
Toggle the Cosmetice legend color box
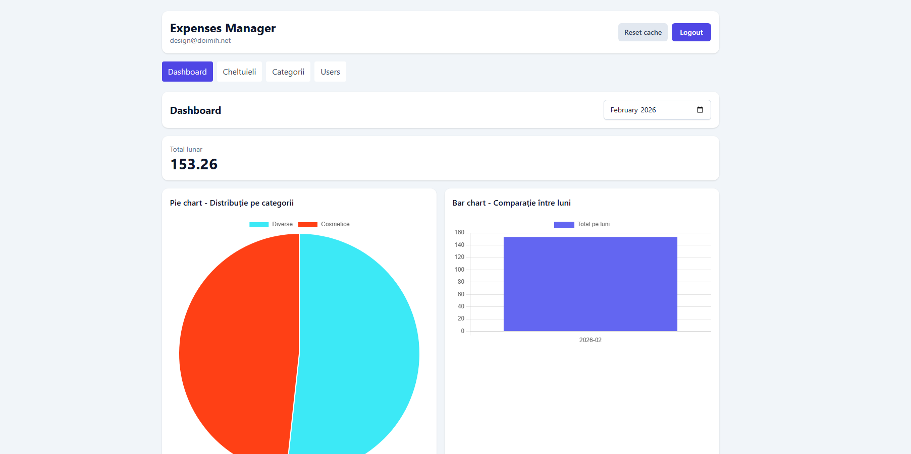[308, 225]
